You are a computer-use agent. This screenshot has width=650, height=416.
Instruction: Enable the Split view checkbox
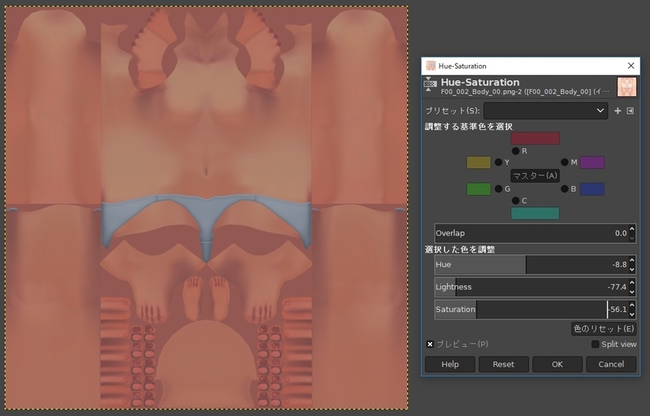596,344
